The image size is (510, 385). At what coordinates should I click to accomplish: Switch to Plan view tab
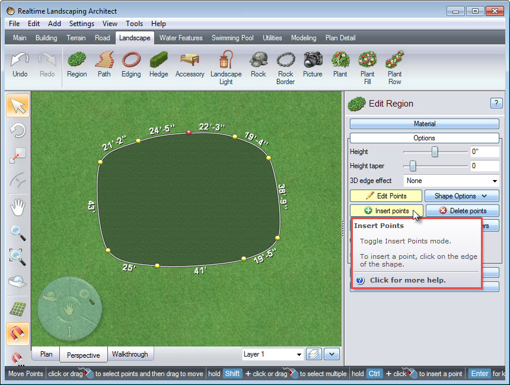click(x=46, y=354)
